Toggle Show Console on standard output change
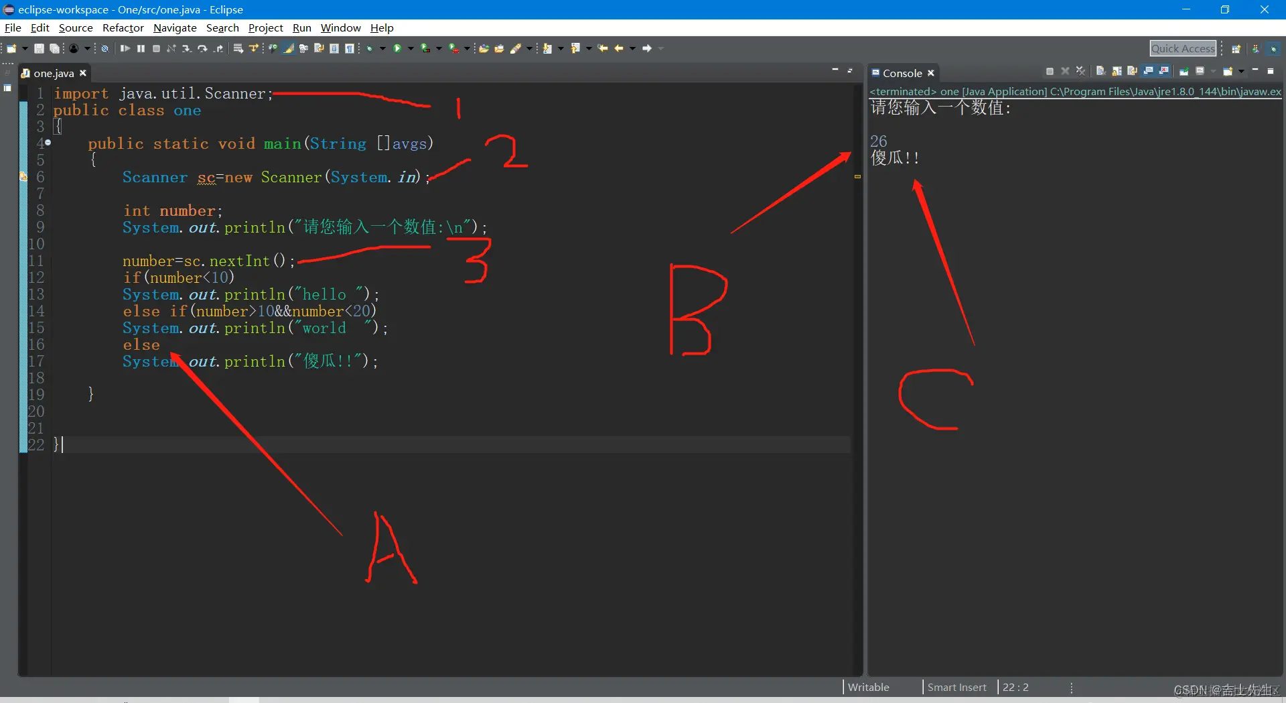Viewport: 1286px width, 703px height. tap(1149, 71)
